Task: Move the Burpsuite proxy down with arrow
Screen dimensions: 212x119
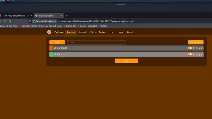Action: pyautogui.click(x=202, y=48)
